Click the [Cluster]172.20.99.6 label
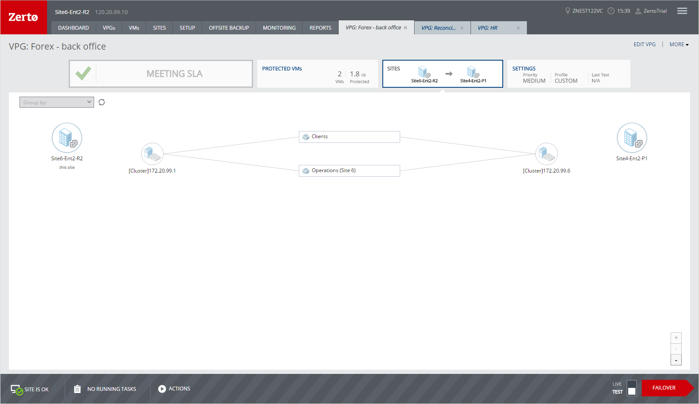 tap(546, 171)
